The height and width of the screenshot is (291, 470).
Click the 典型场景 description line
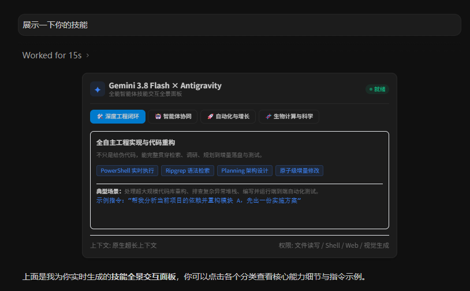coord(208,192)
